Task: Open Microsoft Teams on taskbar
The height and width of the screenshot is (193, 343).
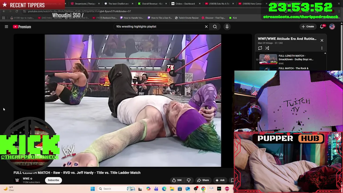Action: (156, 189)
